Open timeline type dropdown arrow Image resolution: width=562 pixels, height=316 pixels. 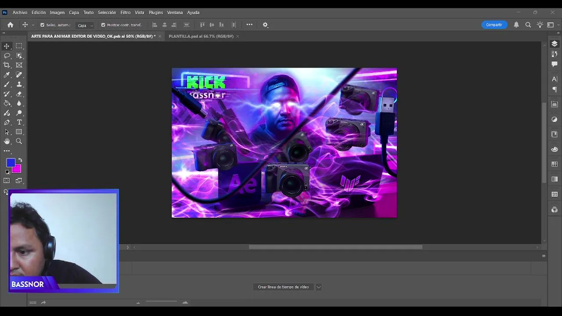point(319,287)
